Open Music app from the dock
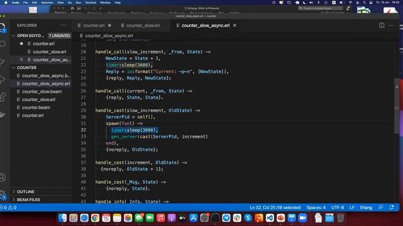The width and height of the screenshot is (403, 226). pyautogui.click(x=161, y=218)
